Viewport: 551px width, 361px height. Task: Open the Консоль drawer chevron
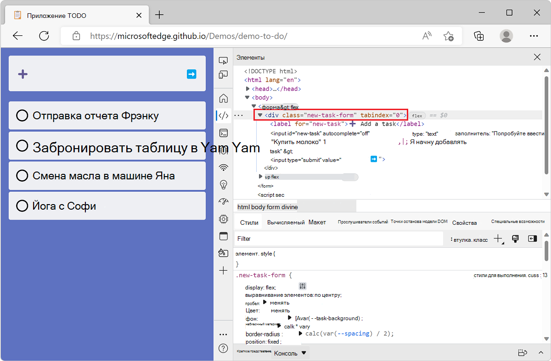click(x=303, y=353)
